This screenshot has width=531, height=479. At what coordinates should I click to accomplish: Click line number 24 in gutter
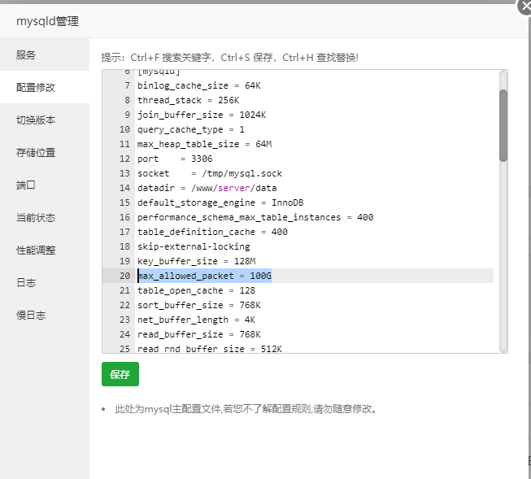[124, 334]
